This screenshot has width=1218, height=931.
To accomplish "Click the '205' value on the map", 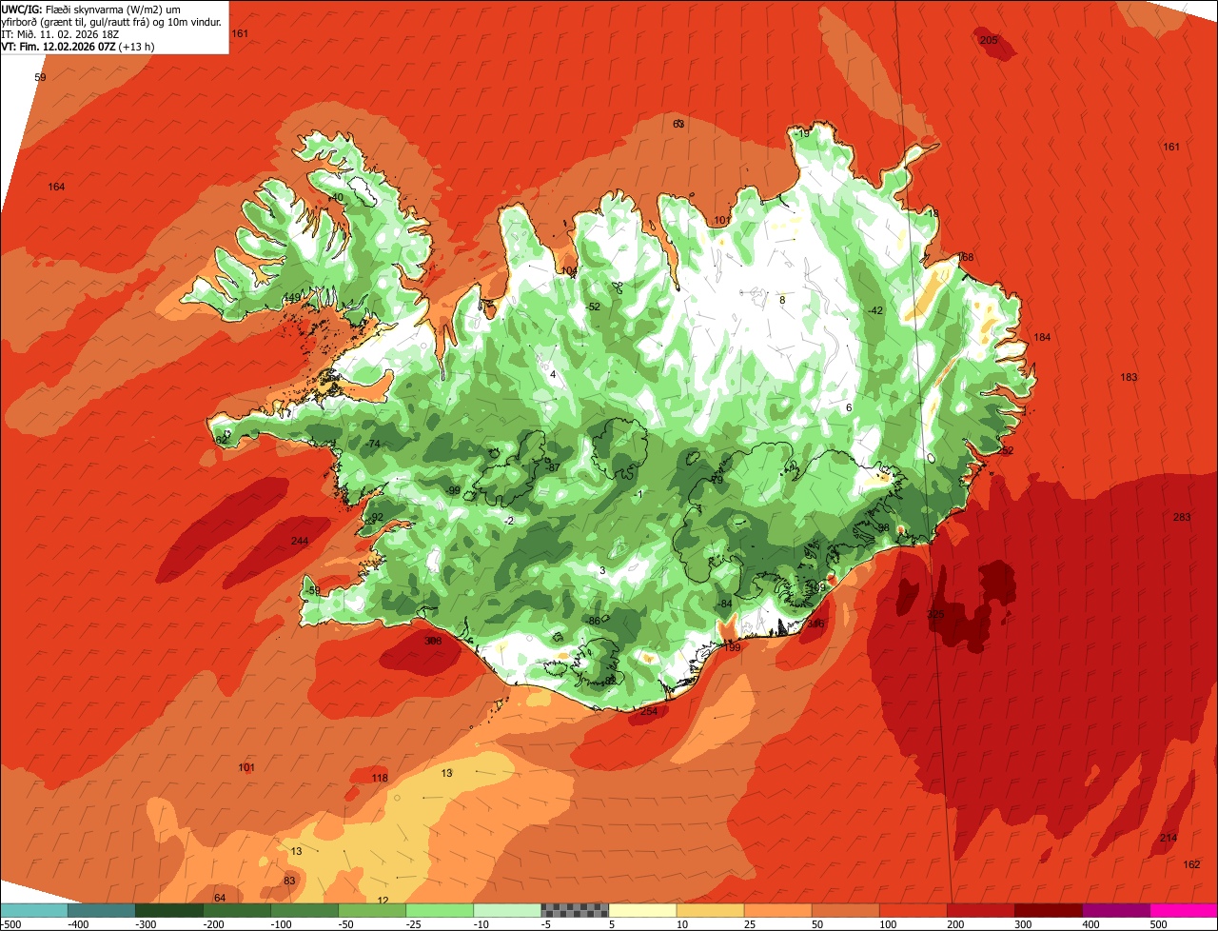I will 989,40.
